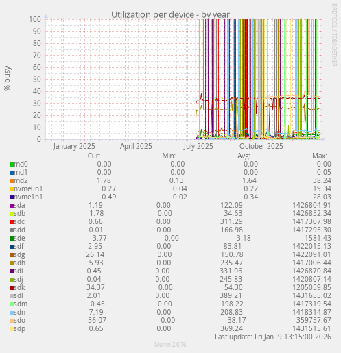Select the sda device label

click(19, 205)
